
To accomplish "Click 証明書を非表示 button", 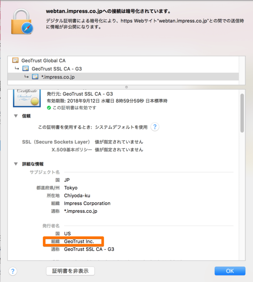I will pyautogui.click(x=70, y=271).
